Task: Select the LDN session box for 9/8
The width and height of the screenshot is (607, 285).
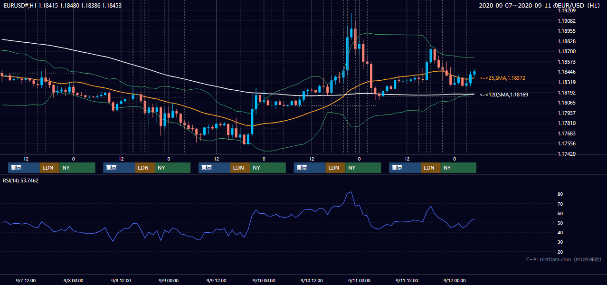Action: [x=145, y=168]
